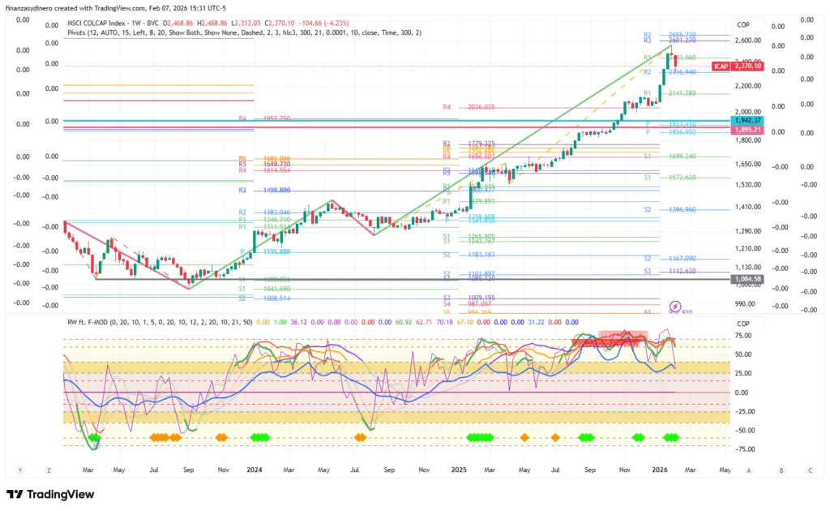The image size is (830, 511).
Task: Click the Z scale marker on time axis
Action: coord(49,470)
